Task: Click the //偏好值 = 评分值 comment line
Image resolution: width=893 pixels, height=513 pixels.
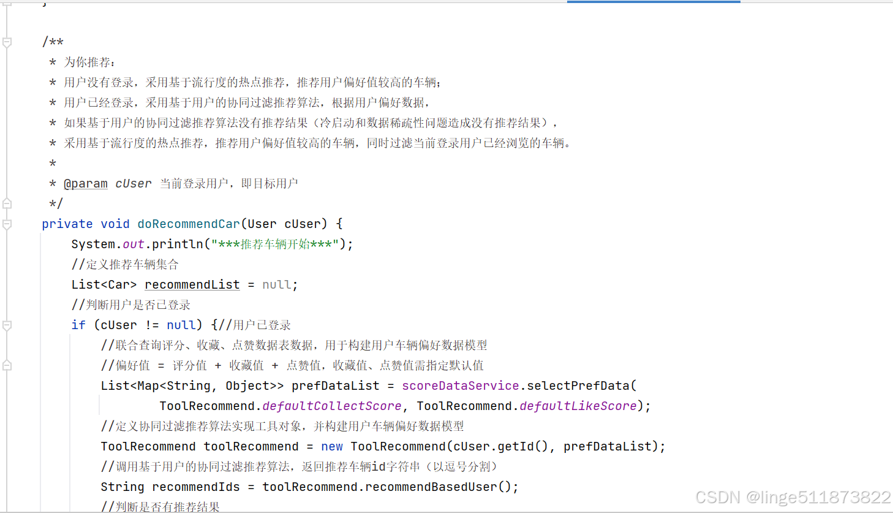Action: [x=292, y=365]
